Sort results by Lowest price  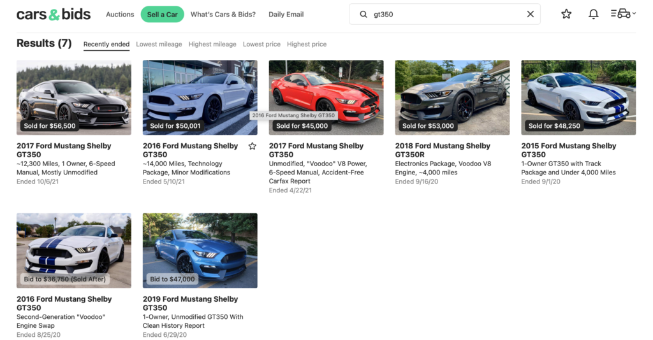click(261, 44)
